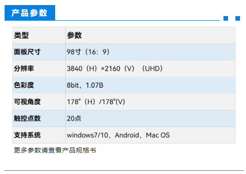Click the rightmost blue square decoration

tap(238, 18)
